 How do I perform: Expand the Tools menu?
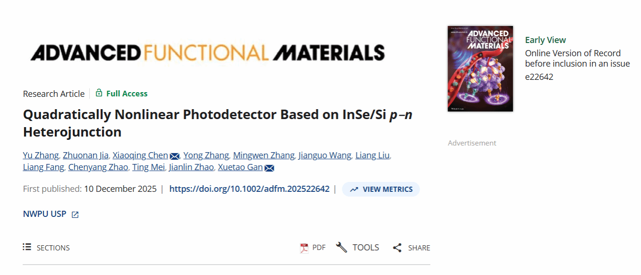tap(365, 248)
